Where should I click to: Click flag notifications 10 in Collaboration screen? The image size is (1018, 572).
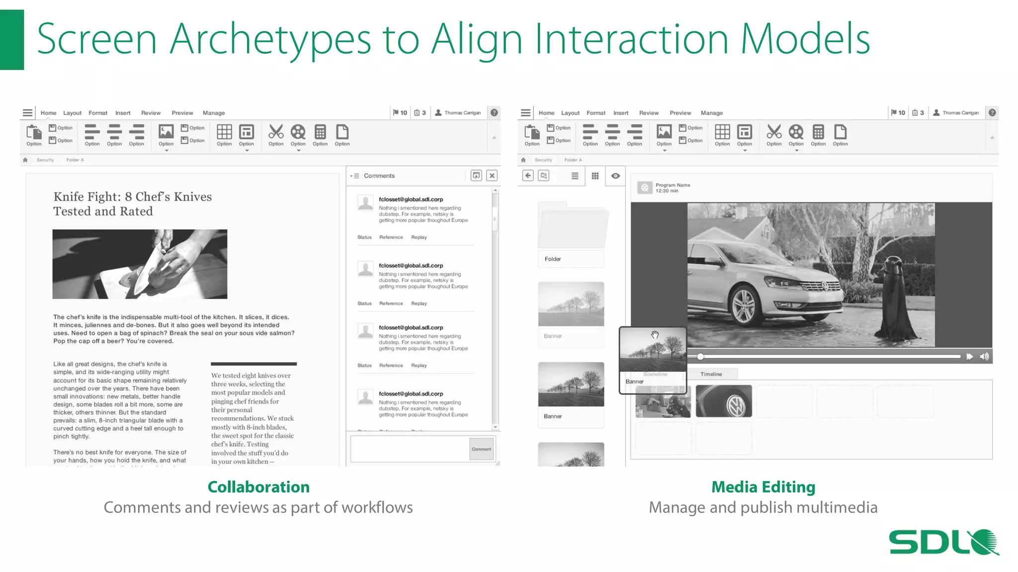pyautogui.click(x=400, y=113)
